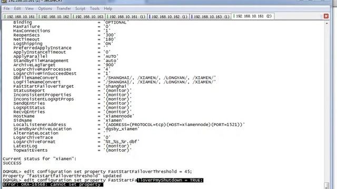
Task: Open the Edit menu
Action: coord(17,8)
